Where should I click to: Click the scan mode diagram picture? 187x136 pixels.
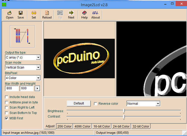pos(22,37)
